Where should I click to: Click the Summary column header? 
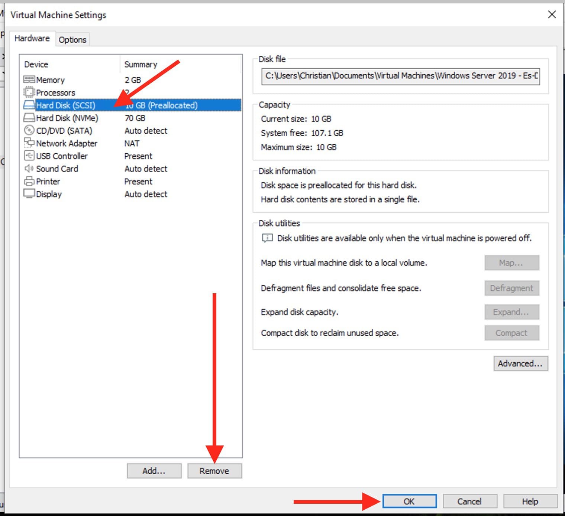[141, 65]
